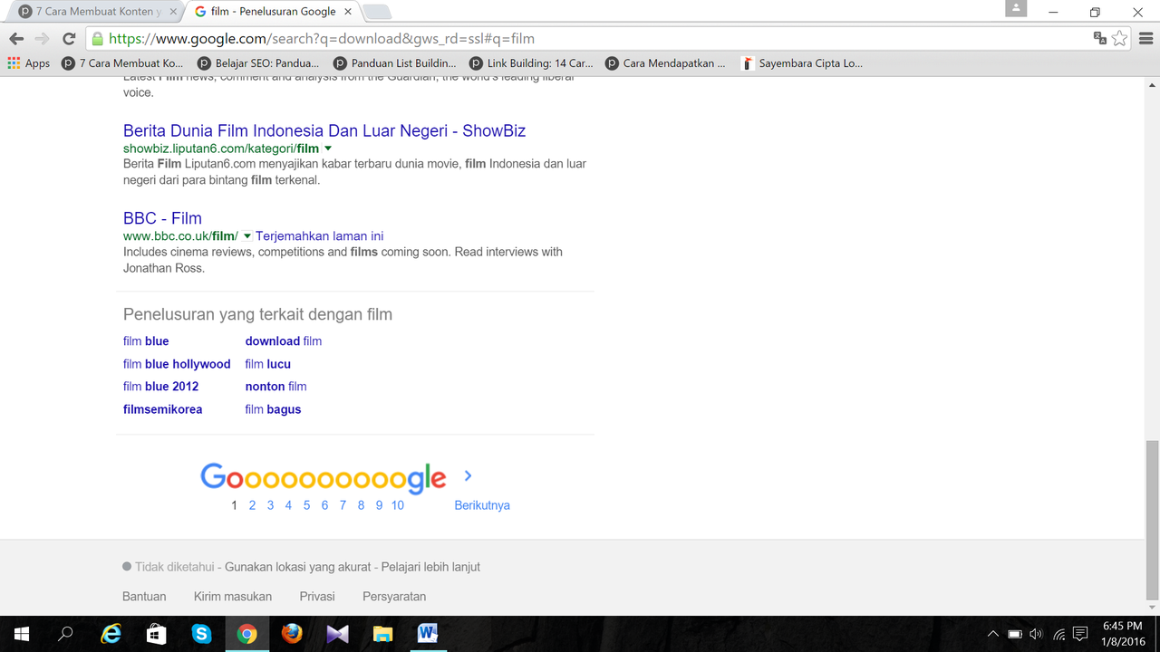Open the 'Bantuan' footer link
The image size is (1160, 652).
pyautogui.click(x=144, y=597)
